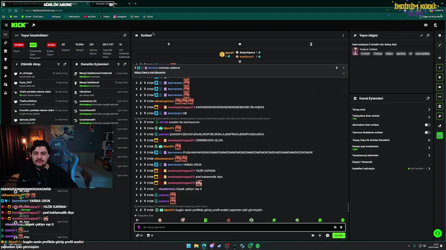The width and height of the screenshot is (446, 250).
Task: Open the hamburger menu beside Kick logo
Action: coord(6,25)
